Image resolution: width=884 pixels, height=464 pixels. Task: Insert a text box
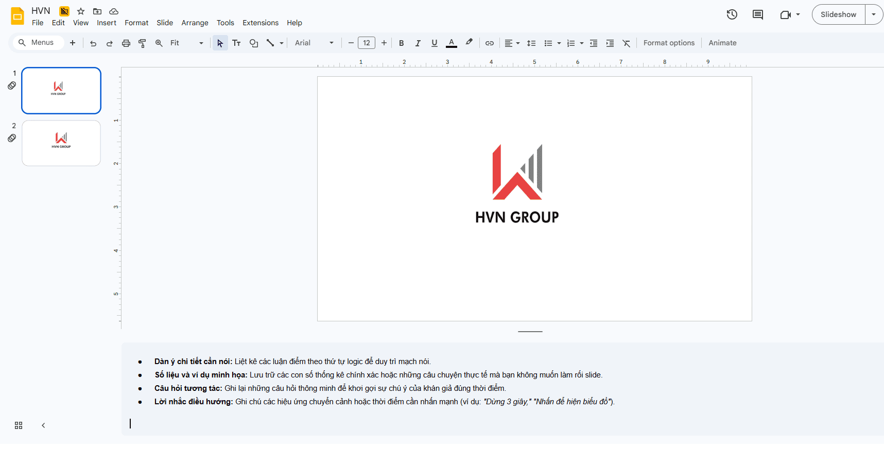(x=237, y=43)
